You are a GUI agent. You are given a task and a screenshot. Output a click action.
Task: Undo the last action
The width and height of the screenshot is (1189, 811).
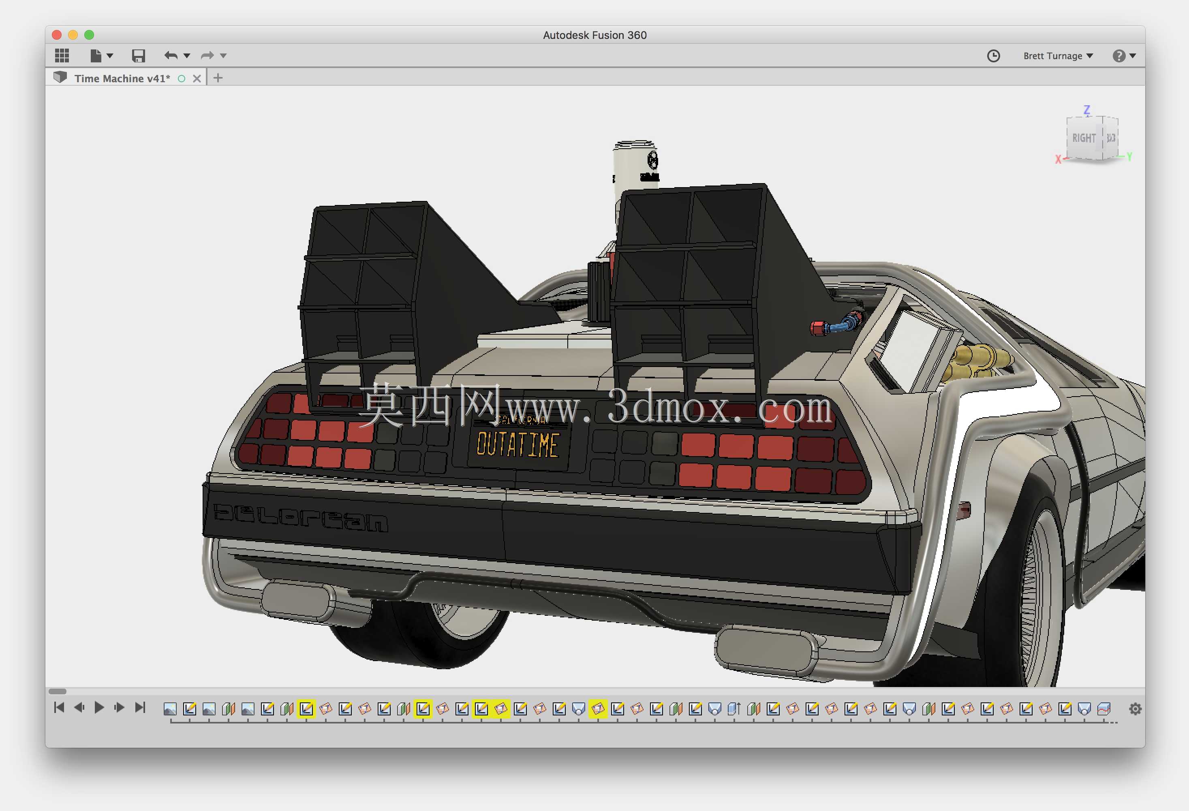[x=171, y=55]
